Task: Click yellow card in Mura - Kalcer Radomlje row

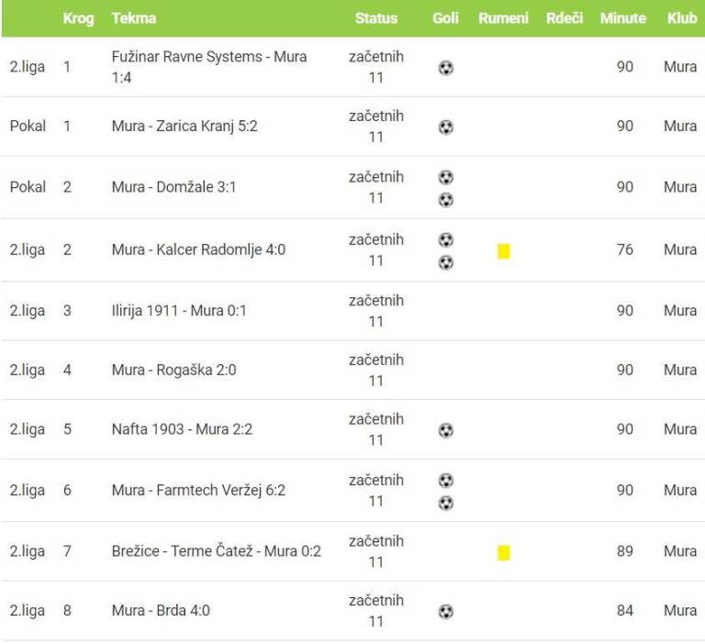Action: (x=503, y=251)
